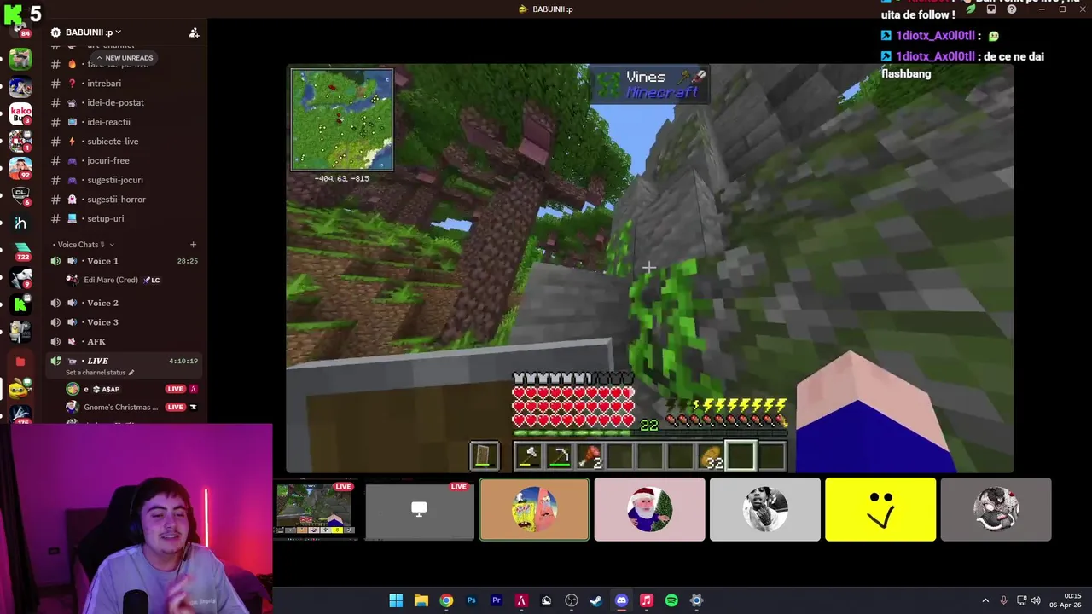Screen dimensions: 1092x614
Task: Open the 'ih' server icon
Action: 20,223
